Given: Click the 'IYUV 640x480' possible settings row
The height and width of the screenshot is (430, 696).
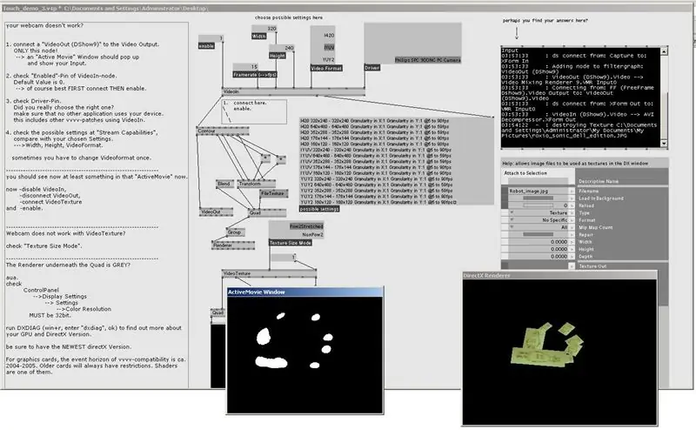Looking at the screenshot, I should (376, 156).
